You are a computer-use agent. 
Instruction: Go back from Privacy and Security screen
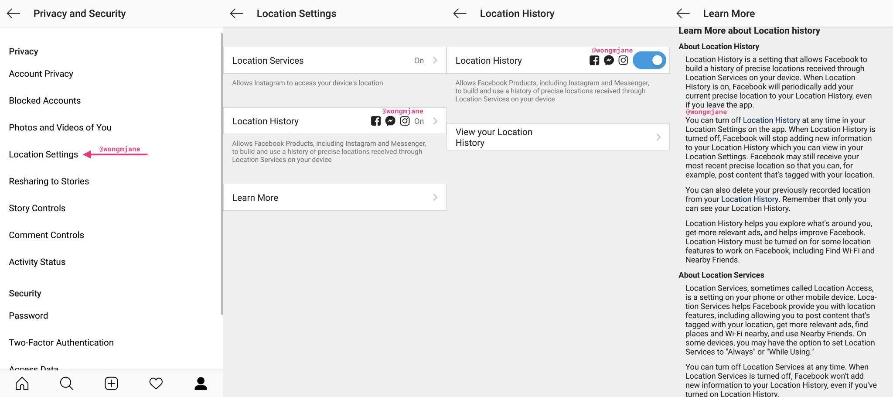(x=14, y=14)
